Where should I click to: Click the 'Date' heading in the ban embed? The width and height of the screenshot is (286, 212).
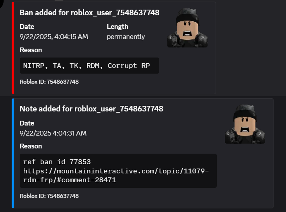coord(27,27)
